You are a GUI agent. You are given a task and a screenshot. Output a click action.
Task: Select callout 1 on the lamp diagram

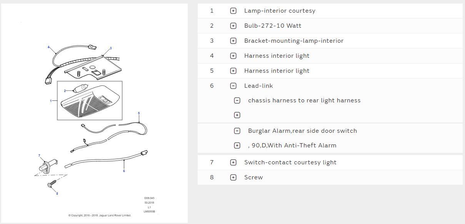coord(50,101)
